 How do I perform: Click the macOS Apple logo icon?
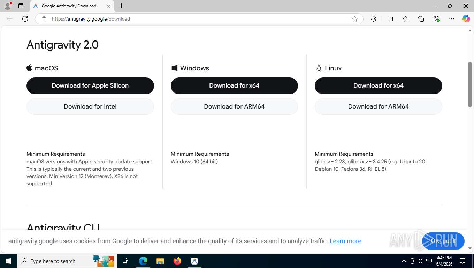[x=29, y=68]
